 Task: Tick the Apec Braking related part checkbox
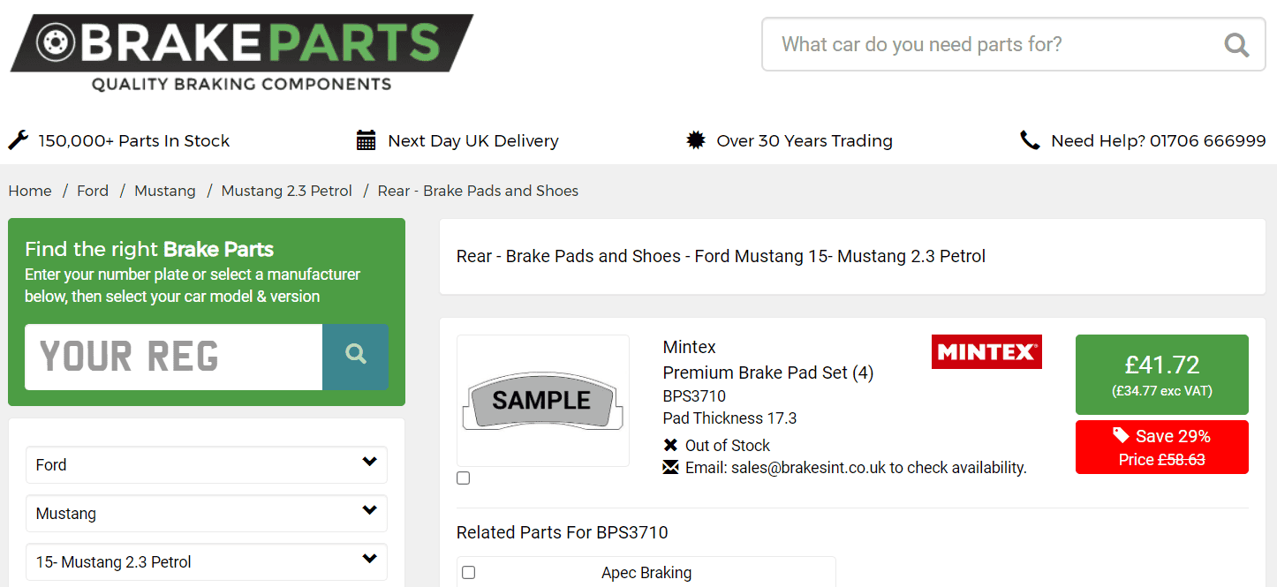(469, 573)
